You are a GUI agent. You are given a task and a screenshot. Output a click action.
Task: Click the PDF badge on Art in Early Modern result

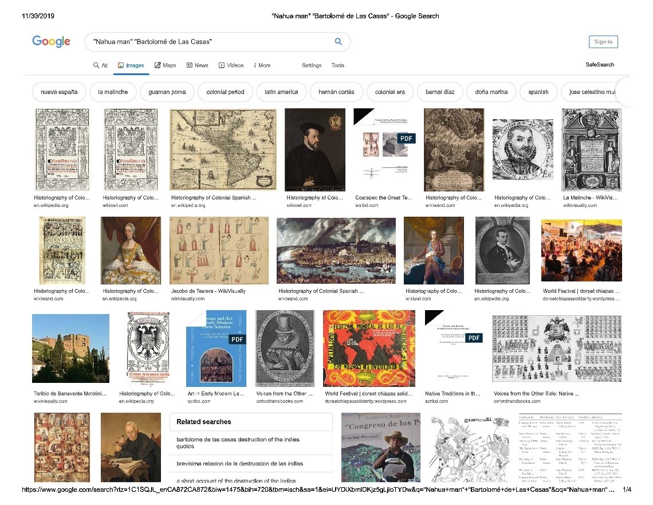click(237, 339)
